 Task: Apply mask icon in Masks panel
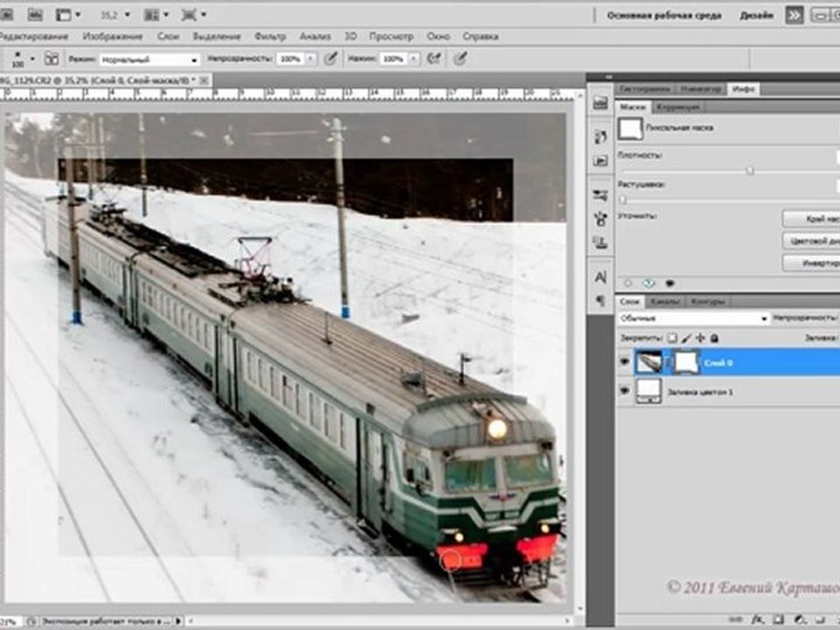pos(648,283)
